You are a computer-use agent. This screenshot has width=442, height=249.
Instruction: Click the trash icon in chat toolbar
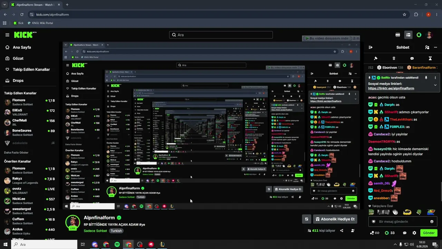pos(394,58)
